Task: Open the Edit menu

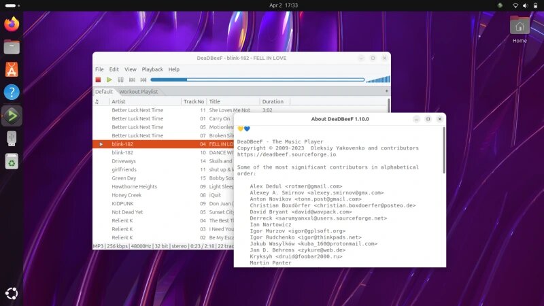Action: pos(114,69)
